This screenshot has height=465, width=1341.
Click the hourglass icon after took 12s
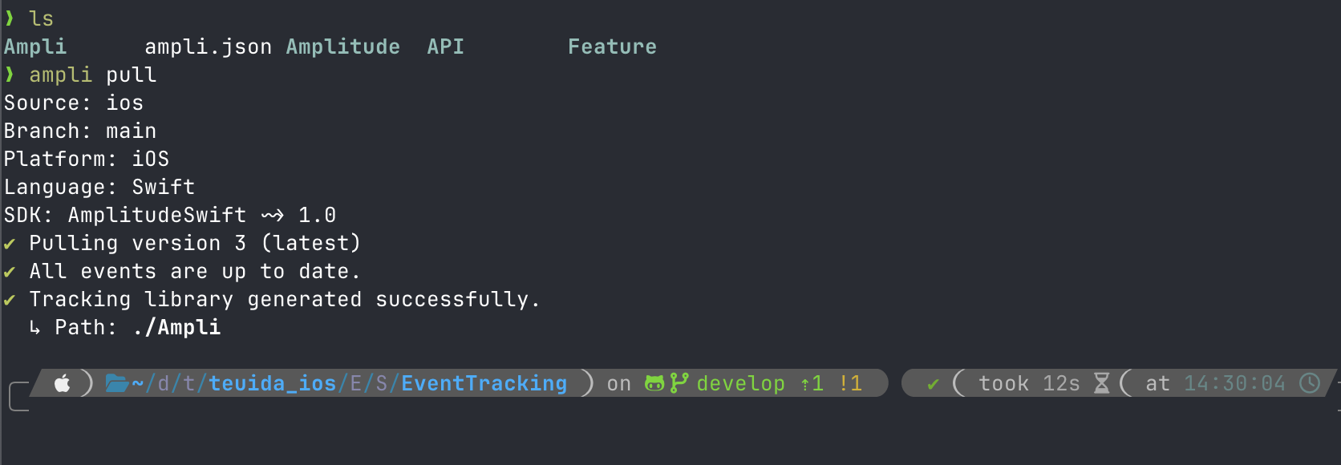(1102, 383)
